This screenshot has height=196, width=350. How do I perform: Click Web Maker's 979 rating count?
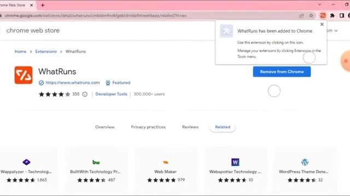tap(181, 180)
